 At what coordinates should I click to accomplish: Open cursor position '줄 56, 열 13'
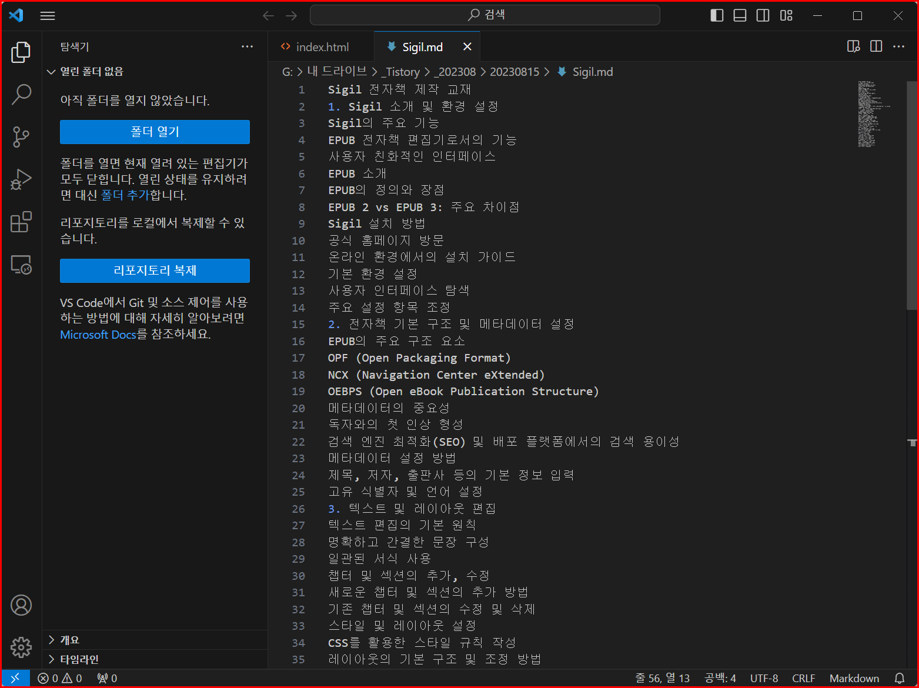tap(662, 678)
